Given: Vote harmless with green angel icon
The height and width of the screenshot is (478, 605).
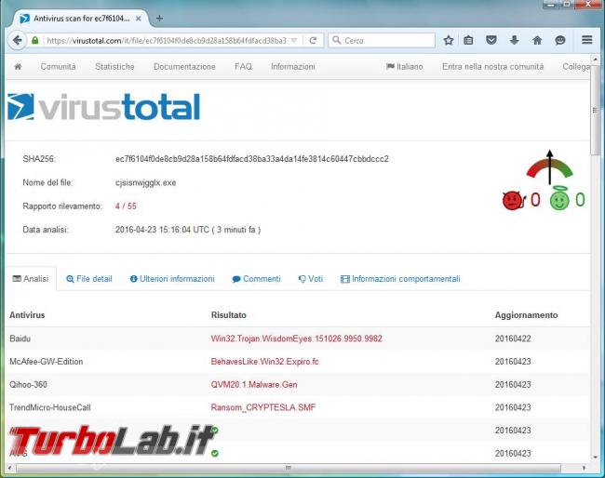Looking at the screenshot, I should (559, 200).
